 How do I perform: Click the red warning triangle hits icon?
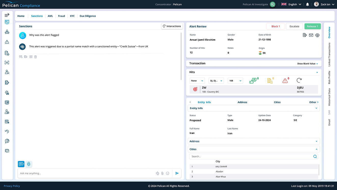tap(285, 81)
